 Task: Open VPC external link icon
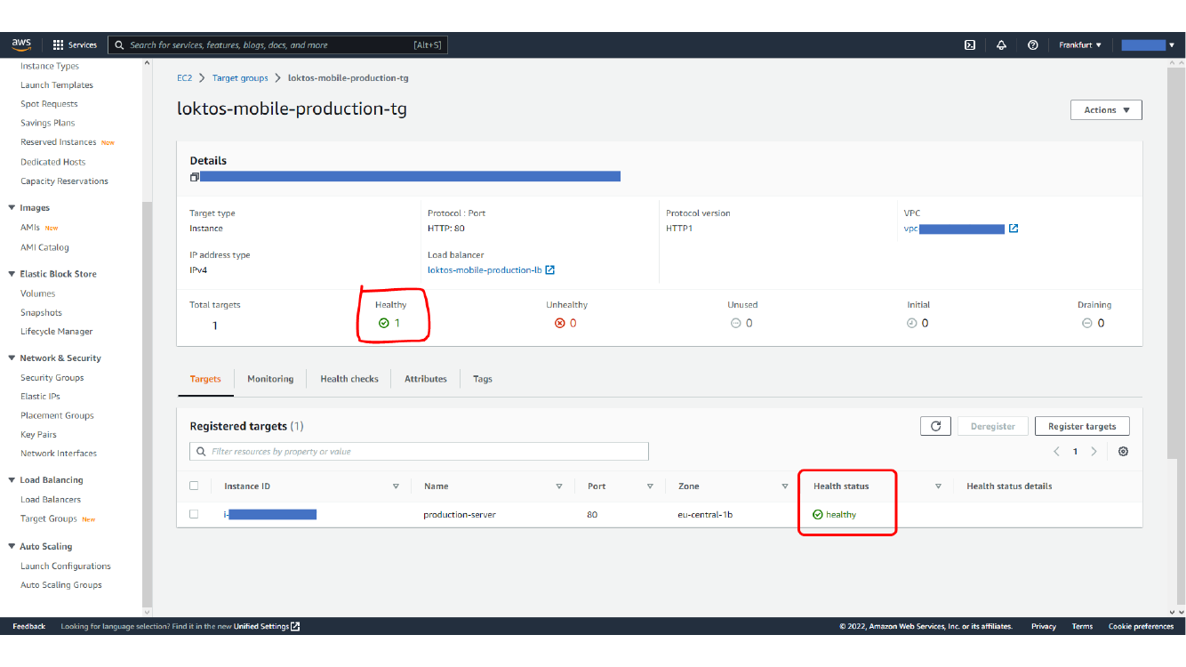pos(1013,229)
